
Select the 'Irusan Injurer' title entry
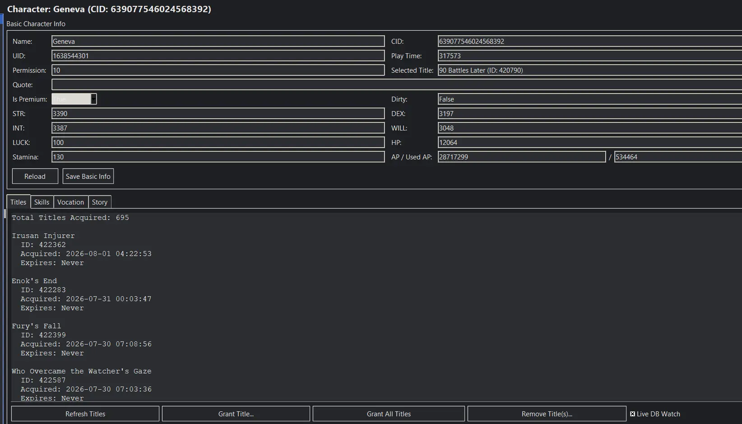pos(43,236)
